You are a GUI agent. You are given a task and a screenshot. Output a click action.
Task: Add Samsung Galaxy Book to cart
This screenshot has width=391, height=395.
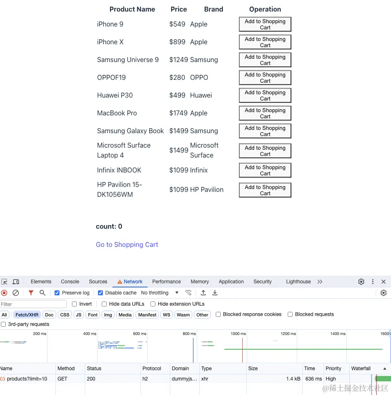pyautogui.click(x=265, y=131)
